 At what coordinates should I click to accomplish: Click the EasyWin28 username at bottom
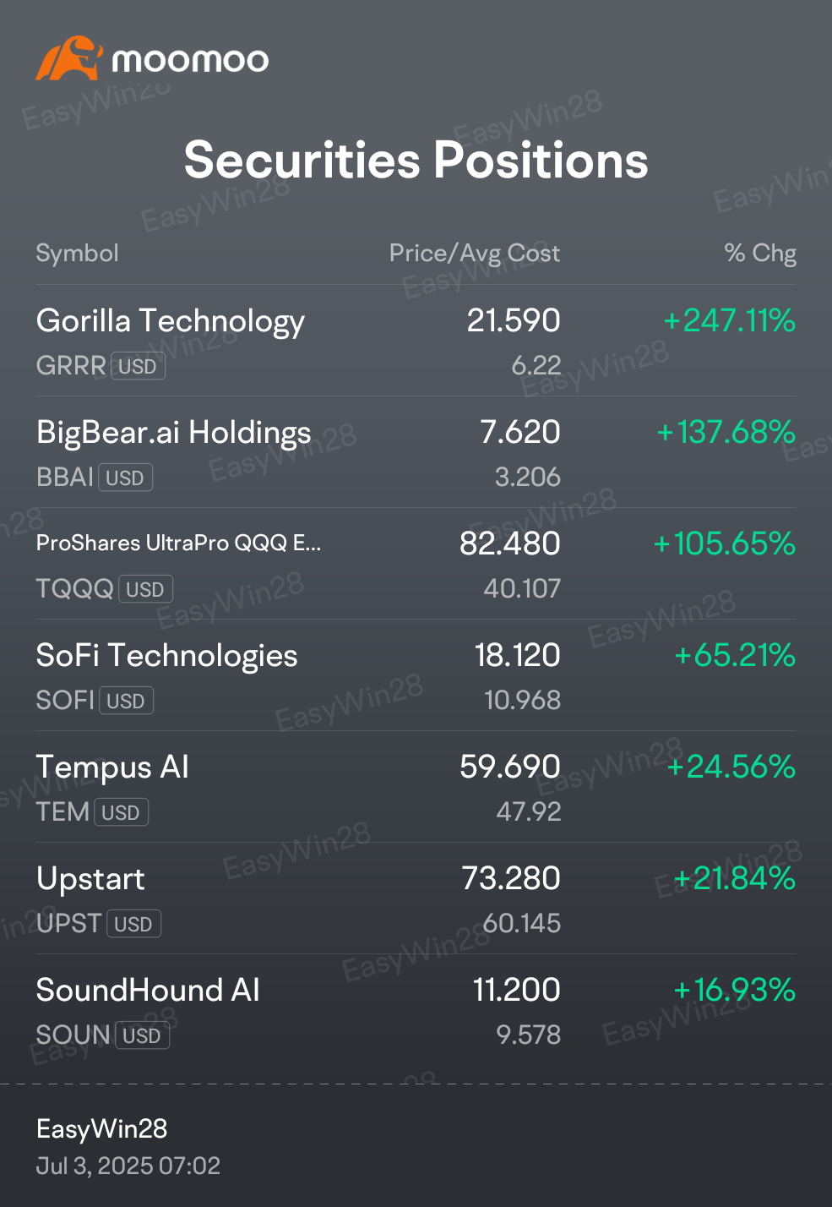101,1128
